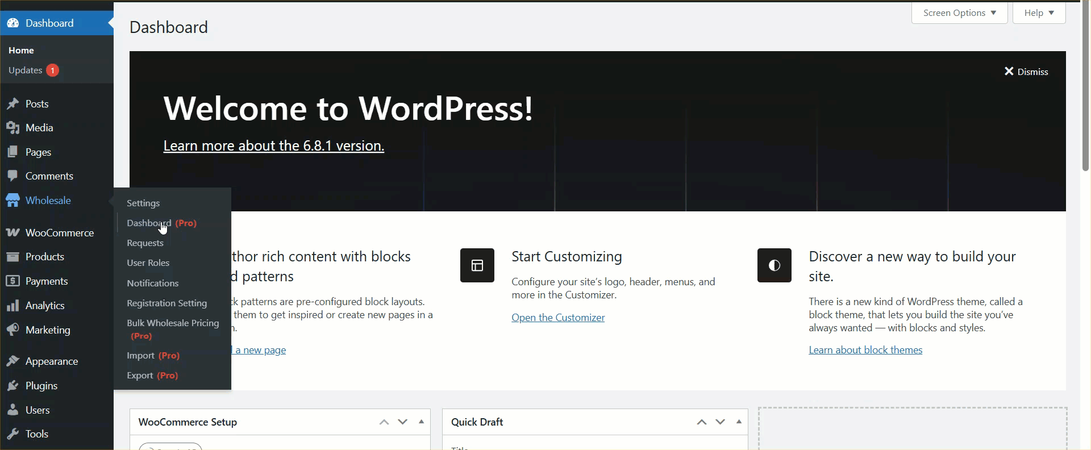Click Open the Customizer link
The width and height of the screenshot is (1091, 450).
(x=558, y=318)
